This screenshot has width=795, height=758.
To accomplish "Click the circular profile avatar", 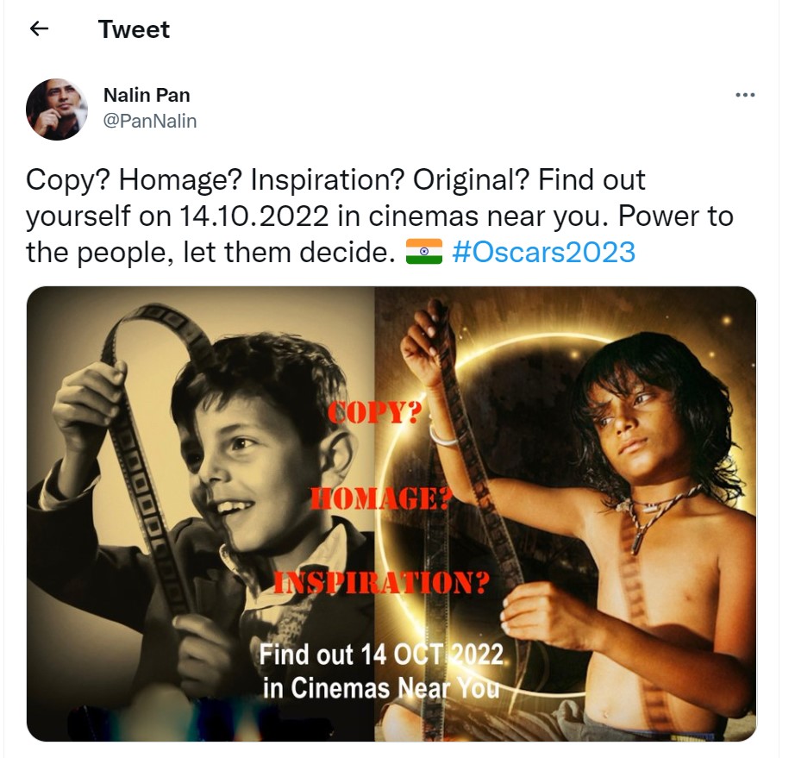I will point(57,110).
